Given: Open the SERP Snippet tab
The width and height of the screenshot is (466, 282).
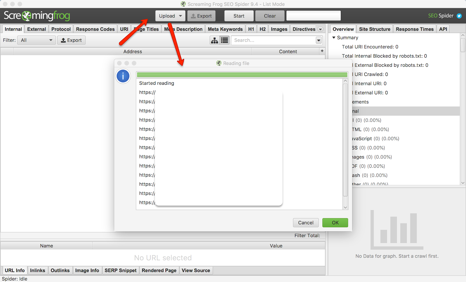Looking at the screenshot, I should [121, 270].
